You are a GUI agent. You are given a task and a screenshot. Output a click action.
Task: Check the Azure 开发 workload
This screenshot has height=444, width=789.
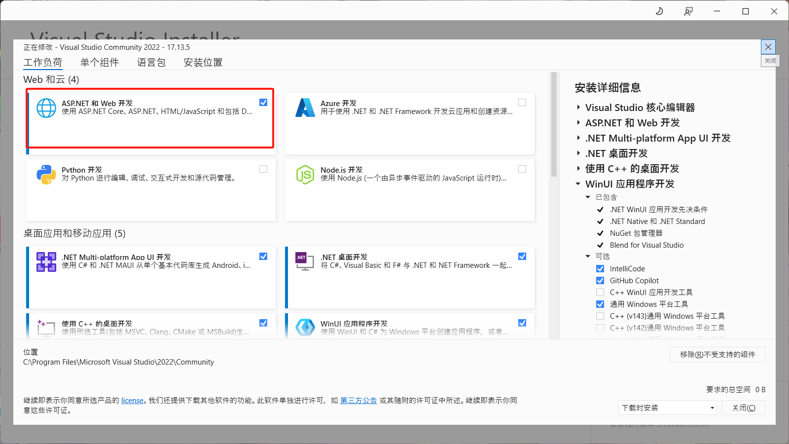click(x=522, y=103)
